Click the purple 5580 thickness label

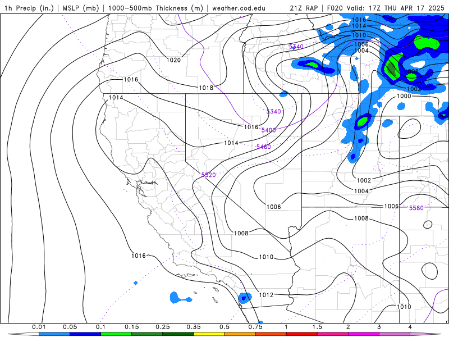[x=416, y=208]
